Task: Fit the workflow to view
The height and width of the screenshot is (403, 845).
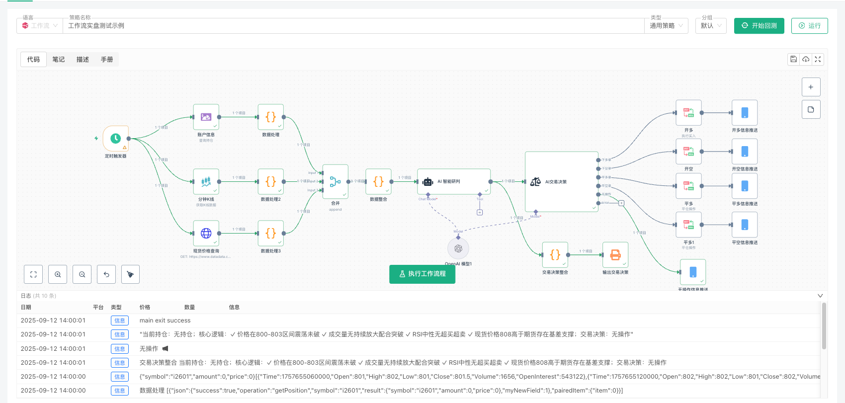Action: click(x=33, y=274)
